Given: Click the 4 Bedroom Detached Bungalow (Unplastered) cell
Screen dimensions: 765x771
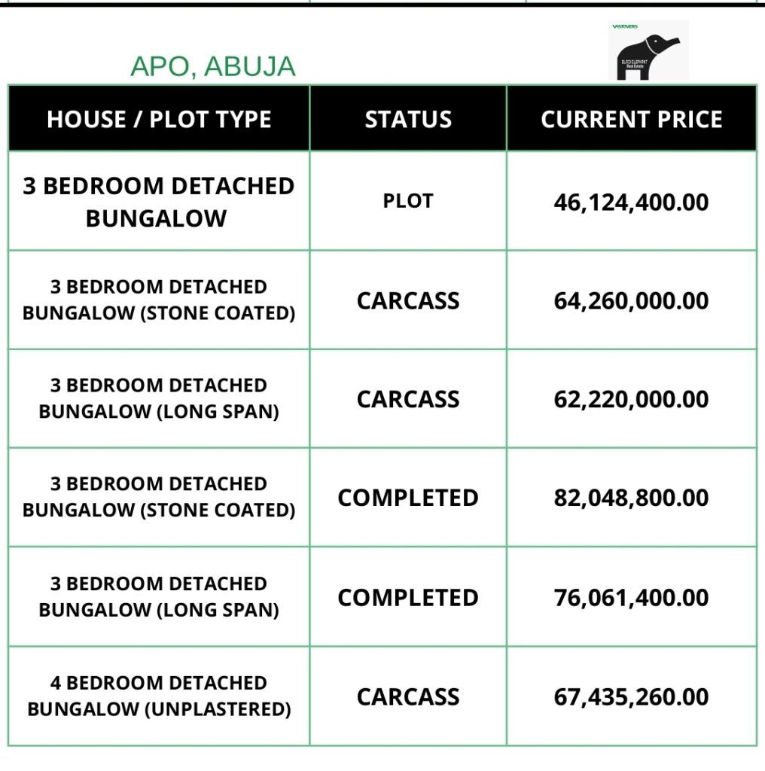Looking at the screenshot, I should (159, 696).
